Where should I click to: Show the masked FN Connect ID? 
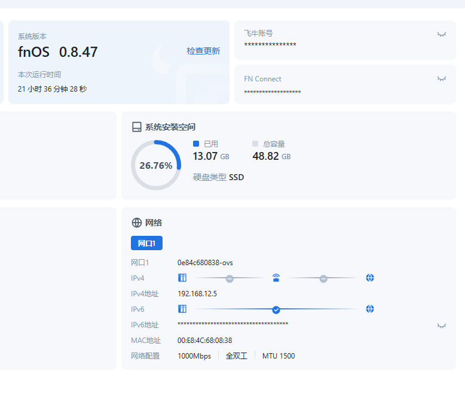click(x=442, y=79)
